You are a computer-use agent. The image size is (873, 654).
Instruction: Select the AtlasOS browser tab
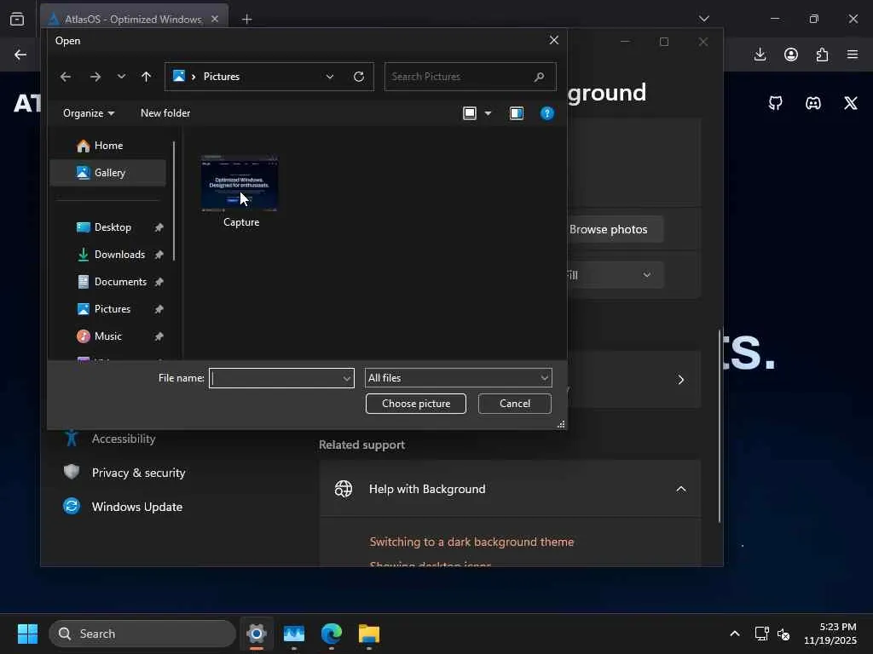pyautogui.click(x=134, y=19)
